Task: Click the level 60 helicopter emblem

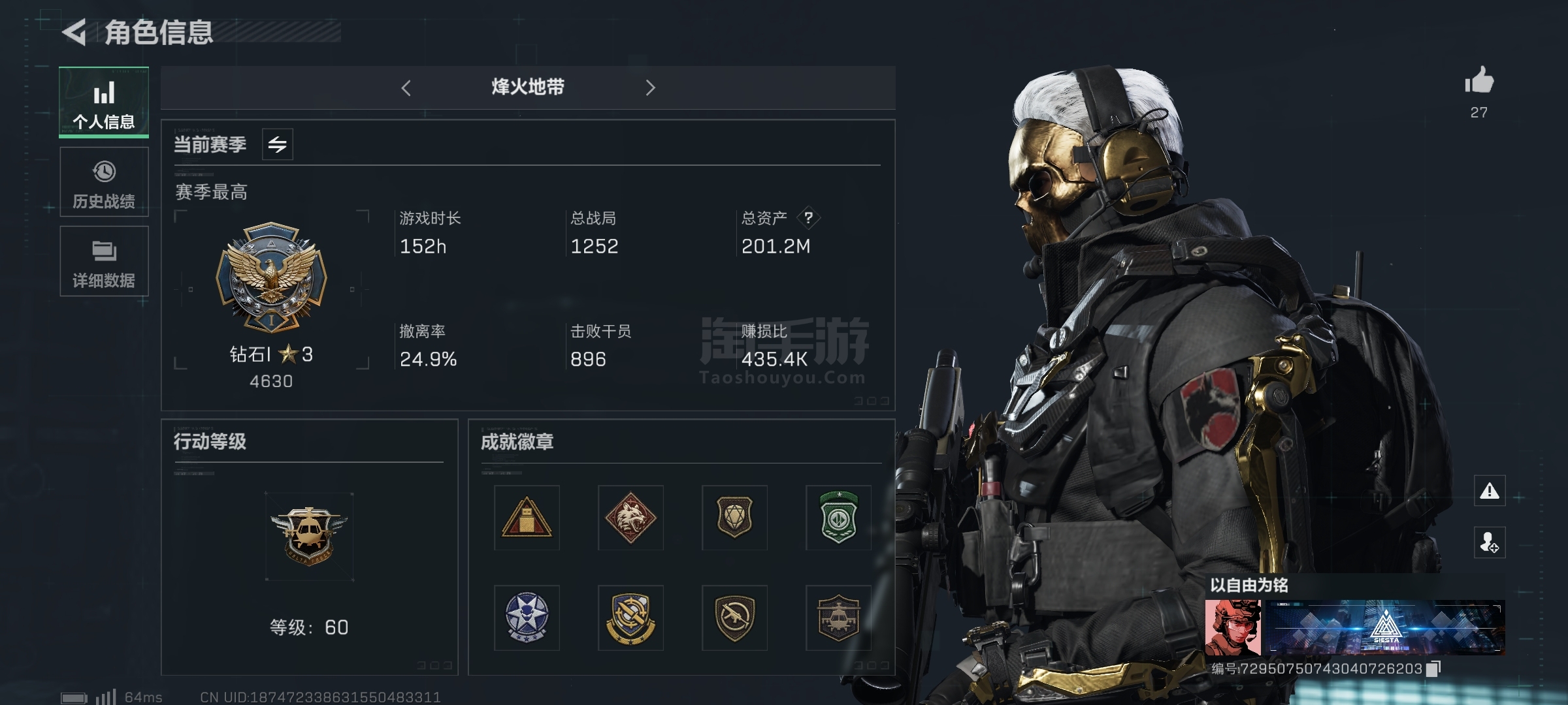Action: point(309,537)
